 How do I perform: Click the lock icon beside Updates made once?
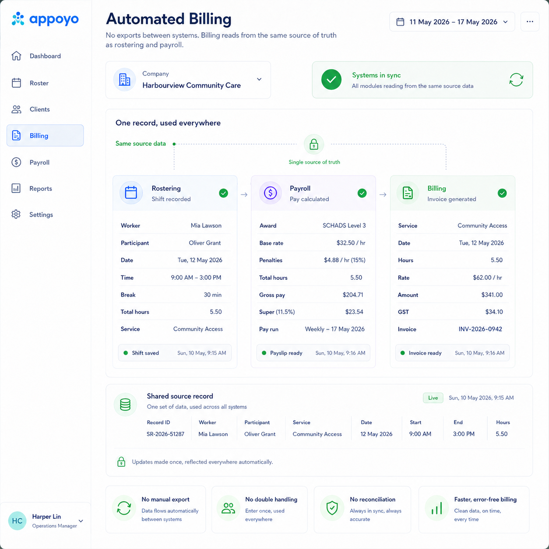(x=121, y=462)
